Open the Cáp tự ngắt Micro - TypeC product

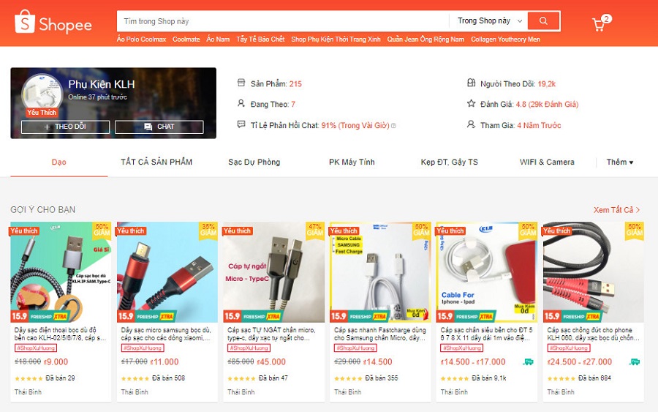pyautogui.click(x=273, y=272)
